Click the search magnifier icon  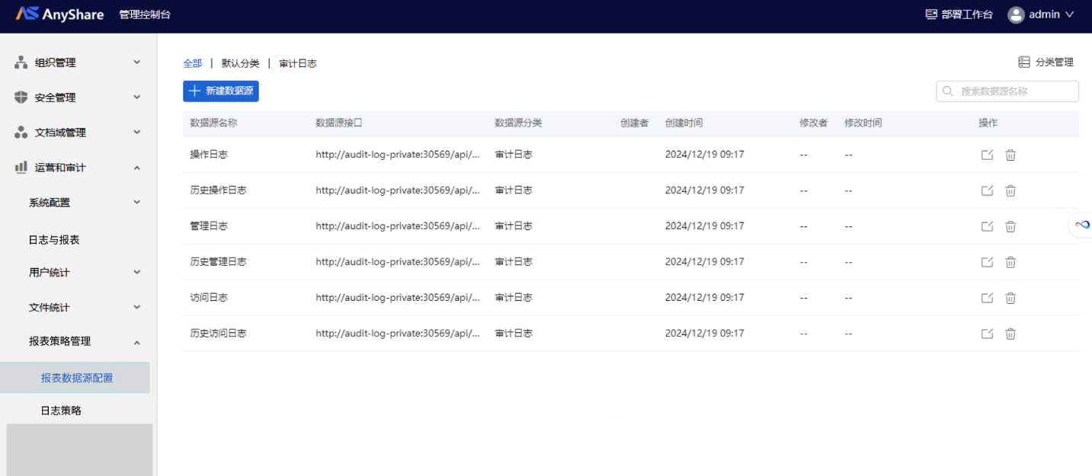click(948, 91)
